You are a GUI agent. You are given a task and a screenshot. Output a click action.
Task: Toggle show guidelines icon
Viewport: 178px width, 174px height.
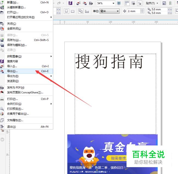[140, 3]
